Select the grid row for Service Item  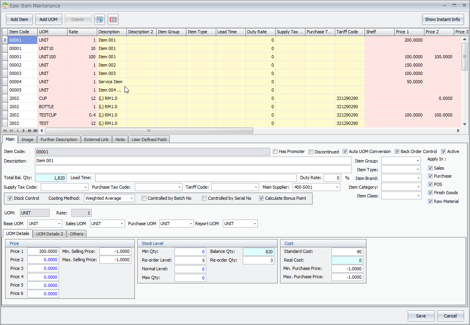[x=110, y=82]
